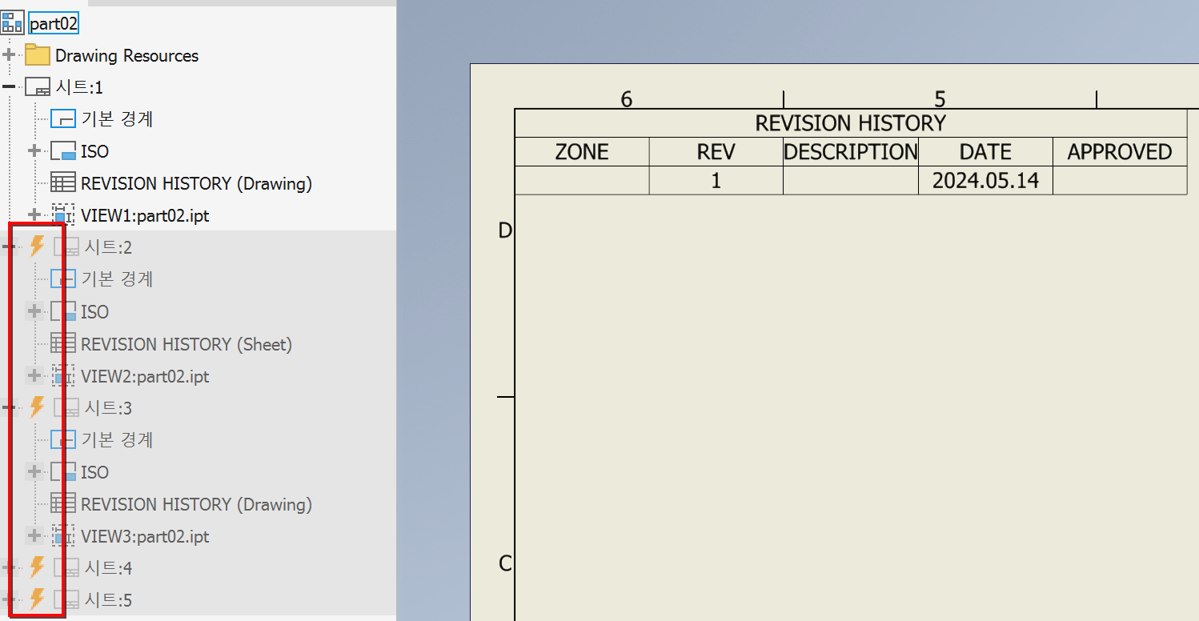
Task: Expand the VIEW3:part02.ipt node
Action: (x=35, y=536)
